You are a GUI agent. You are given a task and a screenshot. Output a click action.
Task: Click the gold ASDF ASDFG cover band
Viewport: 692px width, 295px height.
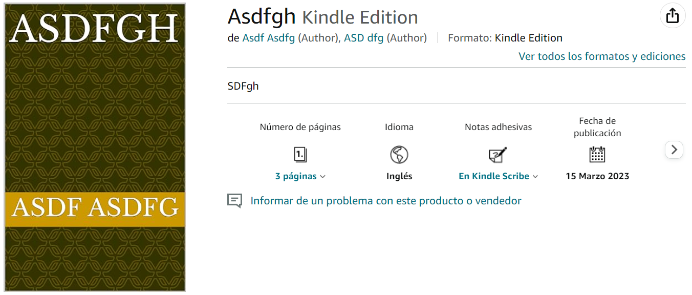click(95, 209)
